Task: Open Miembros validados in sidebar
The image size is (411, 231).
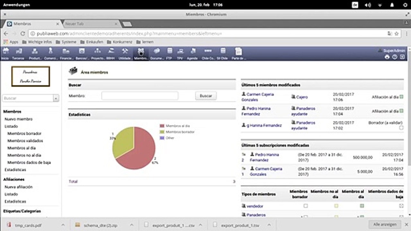Action: 25,141
